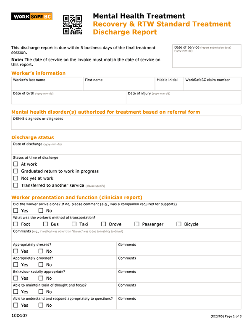
Task: Tick the Not yet at work checkbox
Action: (16, 178)
